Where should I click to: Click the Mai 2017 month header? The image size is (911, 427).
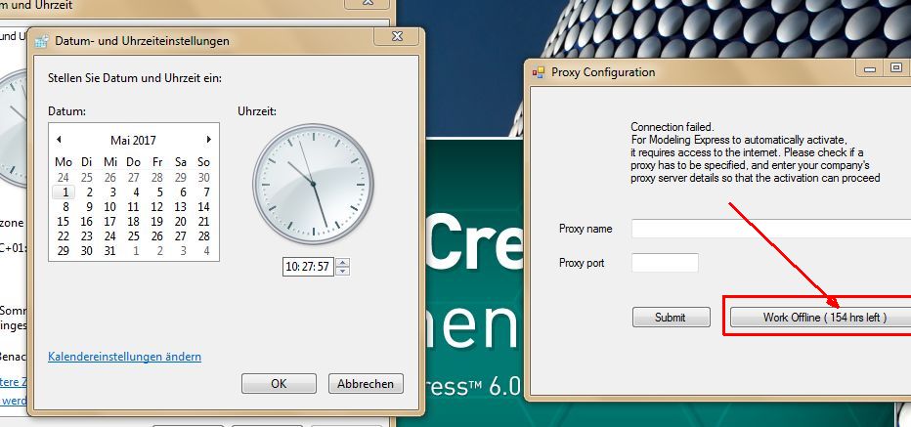[x=133, y=140]
